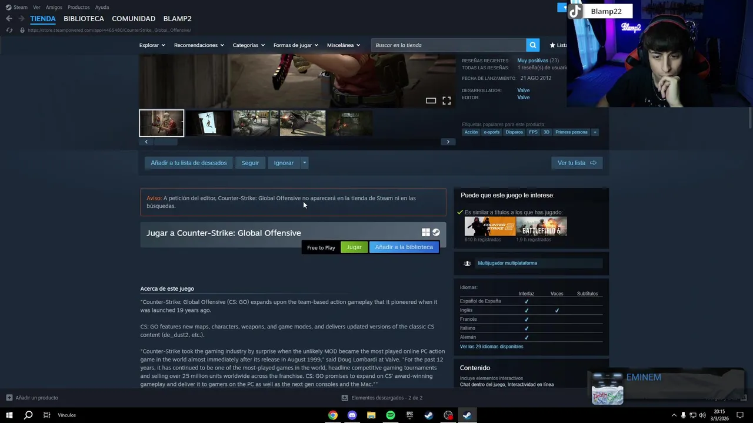Open Multijugador multiplataforma link
The width and height of the screenshot is (753, 423).
click(507, 263)
